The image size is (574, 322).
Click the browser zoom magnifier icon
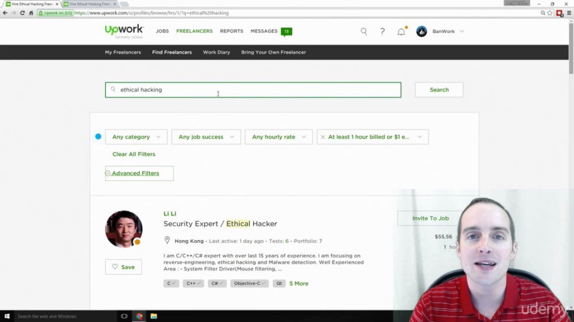pyautogui.click(x=543, y=13)
